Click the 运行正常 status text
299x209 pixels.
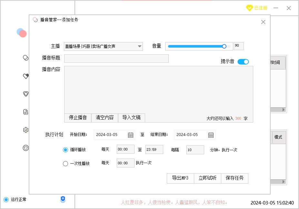click(18, 199)
